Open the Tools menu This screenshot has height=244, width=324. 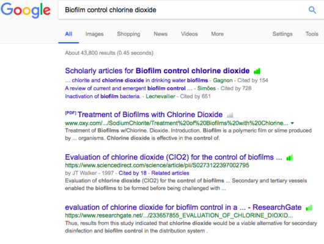[312, 34]
